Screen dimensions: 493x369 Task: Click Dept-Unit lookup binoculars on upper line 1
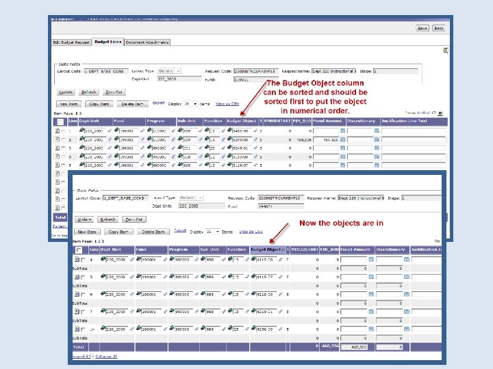[x=81, y=131]
